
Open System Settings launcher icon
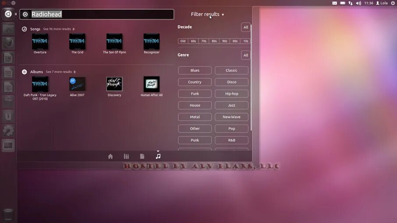8,131
